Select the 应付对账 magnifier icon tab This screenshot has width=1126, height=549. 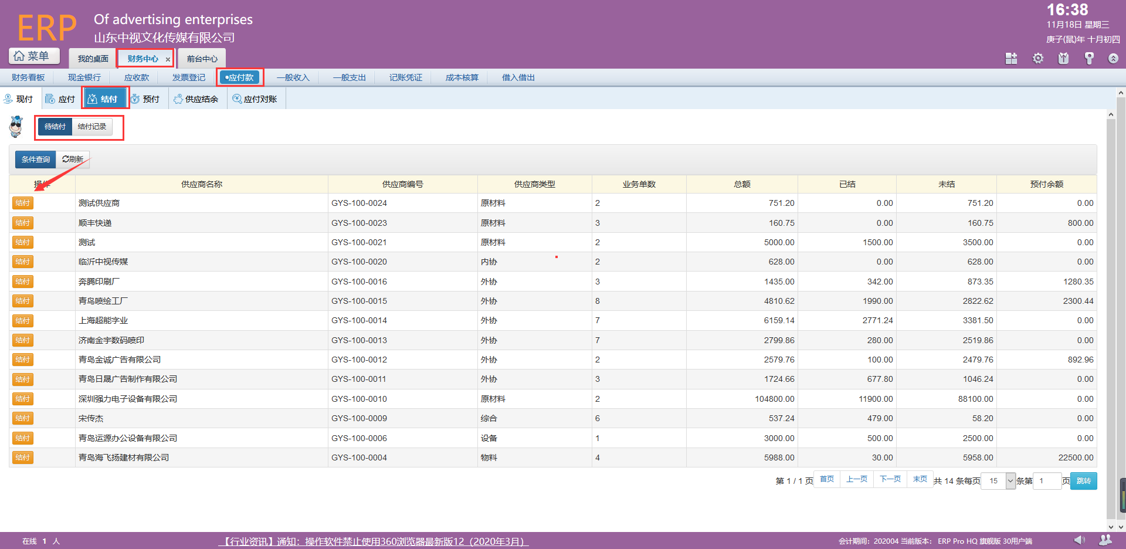255,99
